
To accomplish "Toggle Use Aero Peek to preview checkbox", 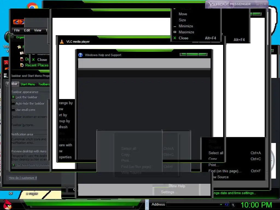I will (13, 165).
